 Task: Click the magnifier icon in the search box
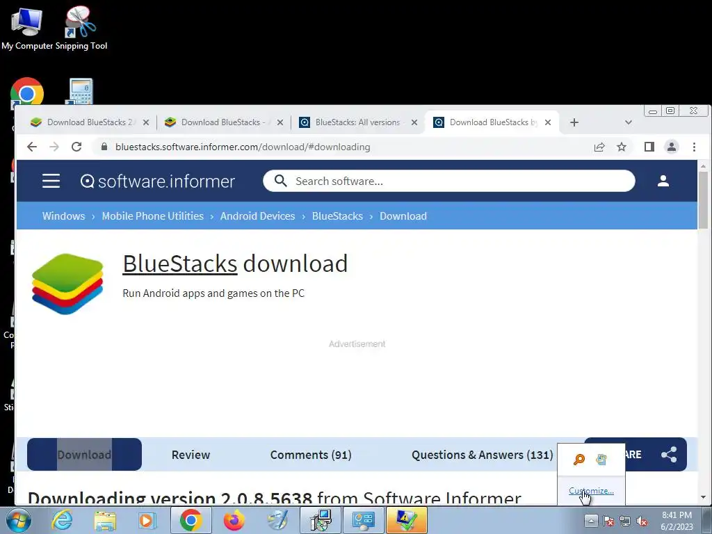point(281,181)
